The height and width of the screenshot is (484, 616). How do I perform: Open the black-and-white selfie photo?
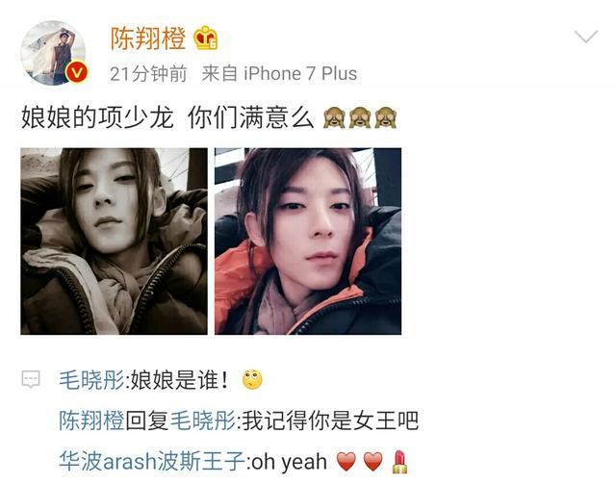(x=114, y=242)
